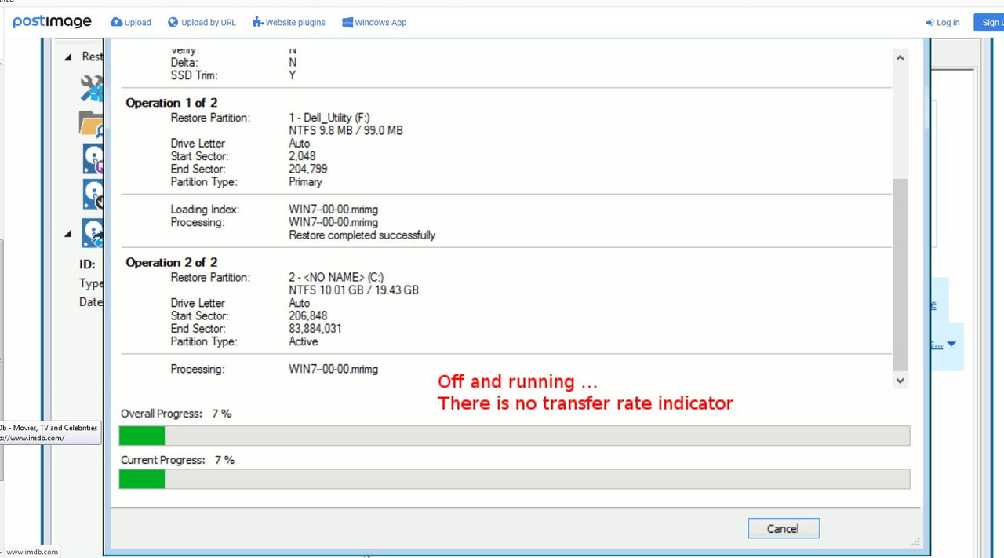The image size is (1004, 558).
Task: Select the 'Operation 1 of 2' heading
Action: coord(171,103)
